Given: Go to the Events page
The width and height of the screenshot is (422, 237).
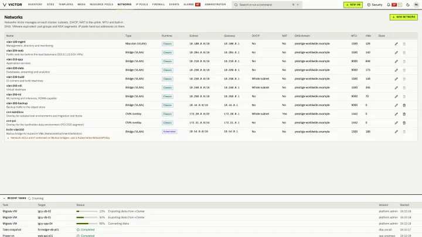Looking at the screenshot, I should (x=174, y=5).
